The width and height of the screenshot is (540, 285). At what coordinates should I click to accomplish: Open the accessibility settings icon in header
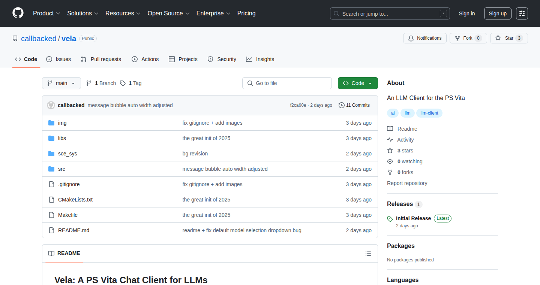(x=522, y=13)
